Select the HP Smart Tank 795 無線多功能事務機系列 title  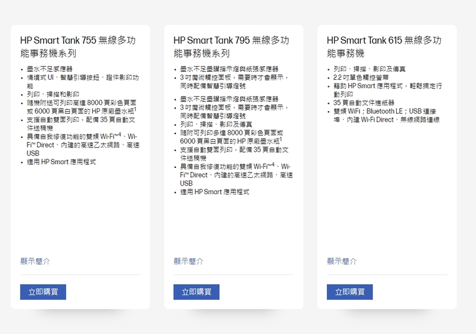231,46
